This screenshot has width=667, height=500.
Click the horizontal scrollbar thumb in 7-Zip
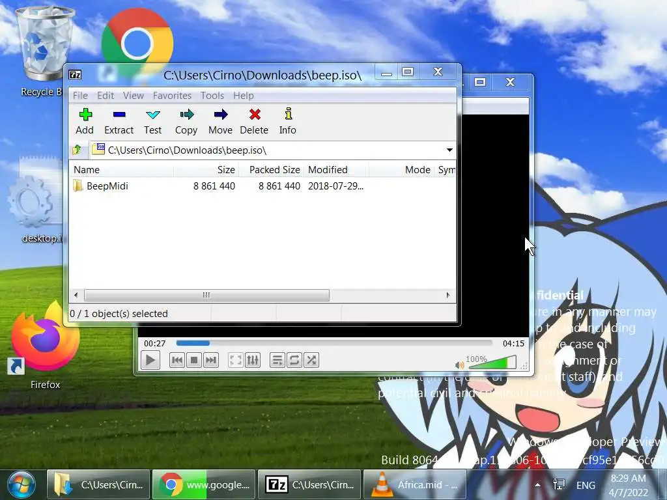[x=206, y=295]
